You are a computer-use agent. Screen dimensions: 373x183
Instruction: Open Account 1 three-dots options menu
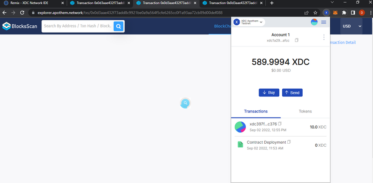point(324,37)
